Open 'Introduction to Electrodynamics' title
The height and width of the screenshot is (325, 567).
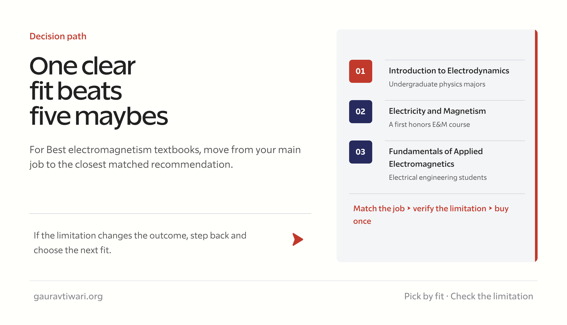[x=449, y=71]
